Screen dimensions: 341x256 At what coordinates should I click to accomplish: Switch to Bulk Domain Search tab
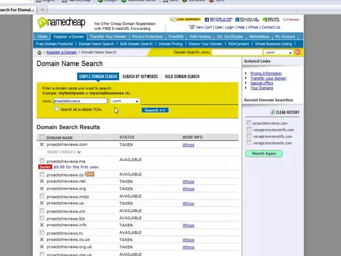(x=182, y=77)
